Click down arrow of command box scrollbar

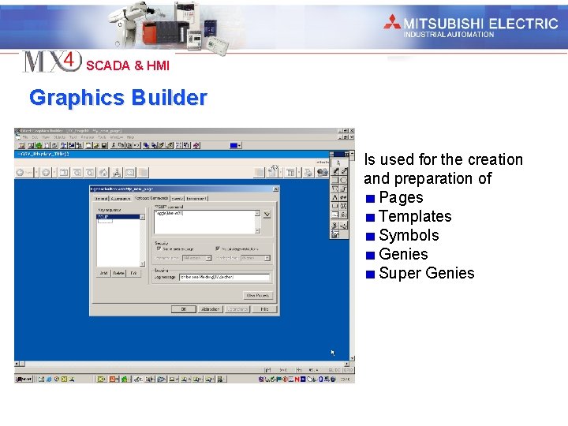point(257,230)
